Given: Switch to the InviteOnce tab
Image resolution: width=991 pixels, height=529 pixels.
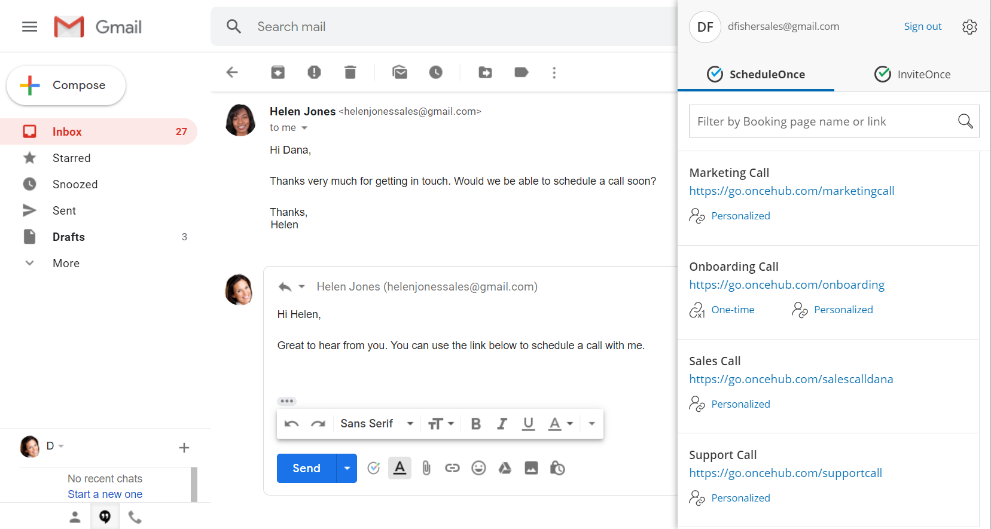Looking at the screenshot, I should point(912,74).
